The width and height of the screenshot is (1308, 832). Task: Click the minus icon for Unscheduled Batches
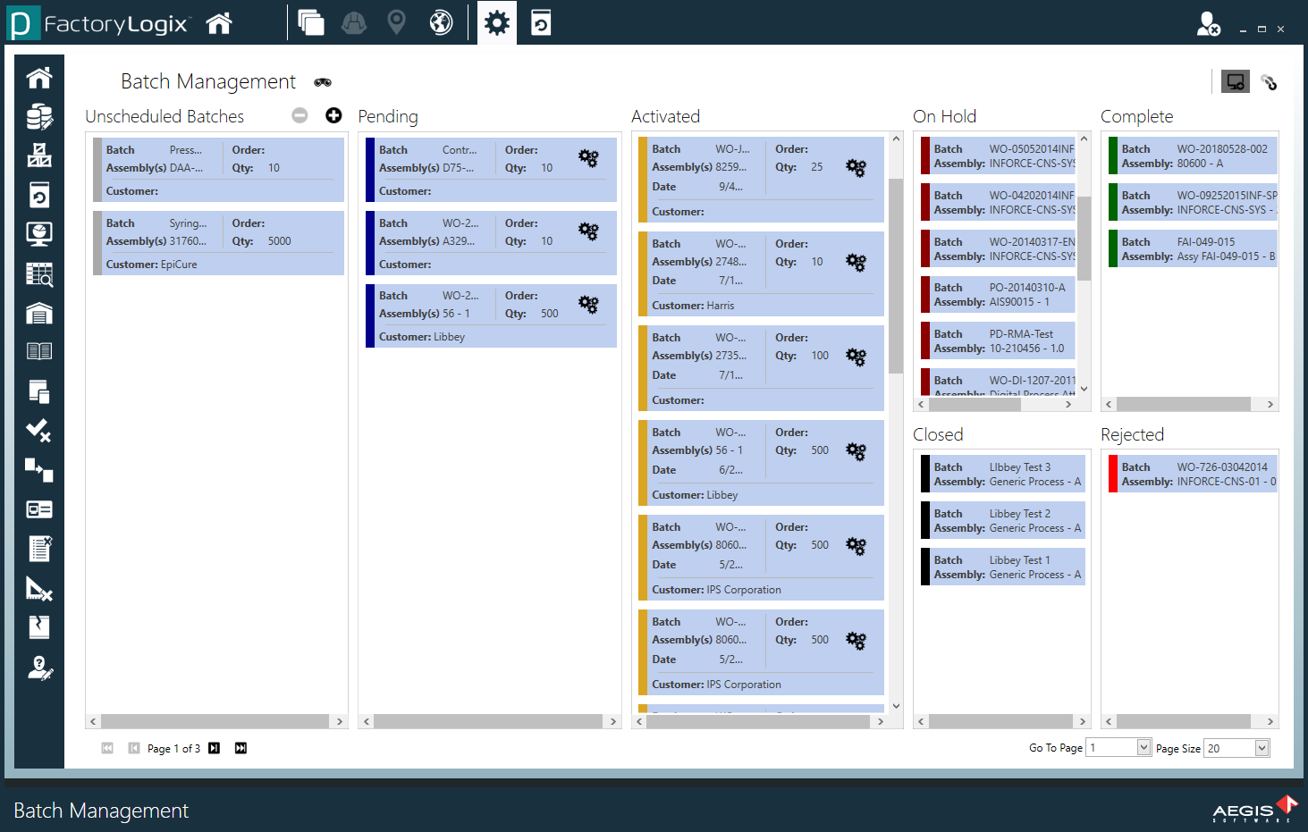click(x=300, y=115)
